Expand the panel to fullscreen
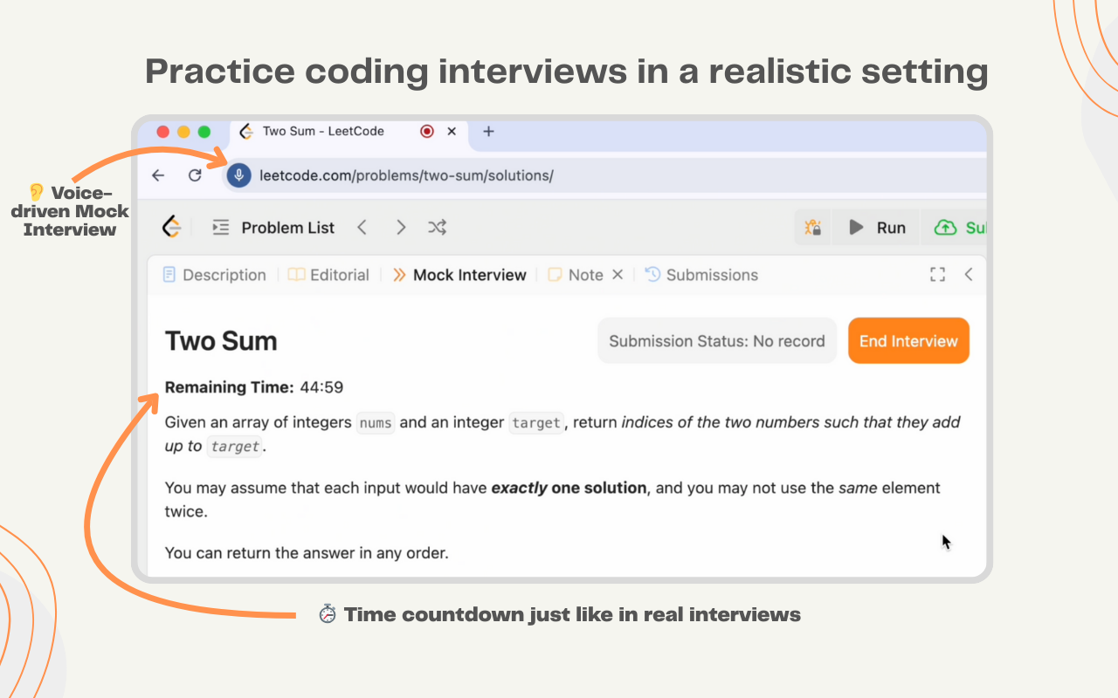This screenshot has height=698, width=1118. tap(937, 275)
